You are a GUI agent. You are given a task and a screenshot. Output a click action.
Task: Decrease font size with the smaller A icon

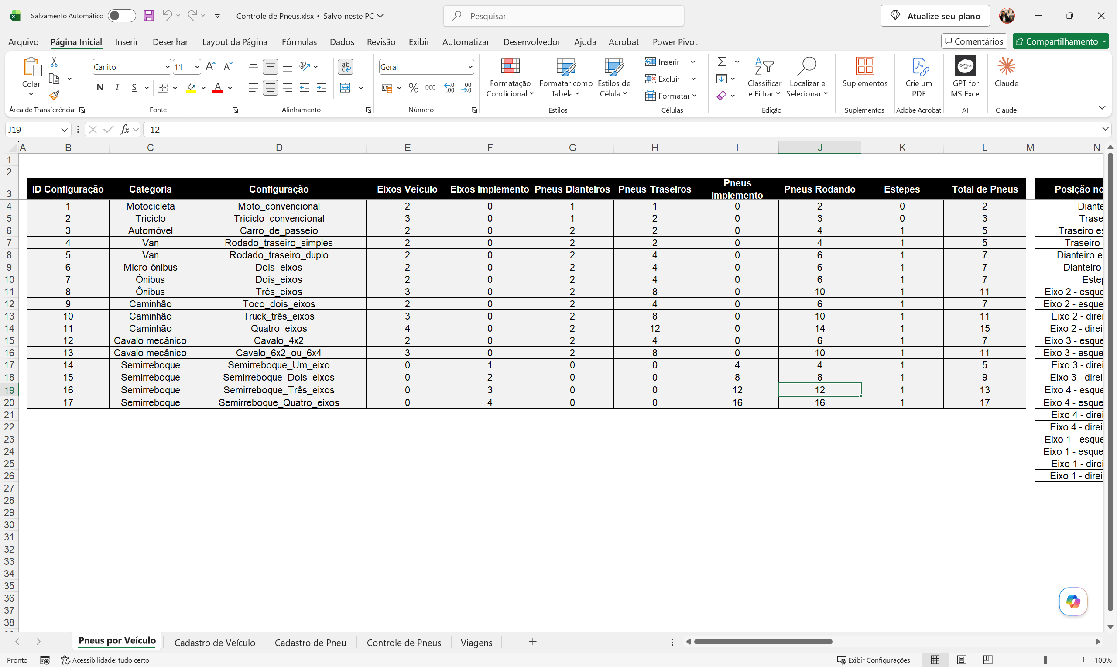tap(228, 66)
